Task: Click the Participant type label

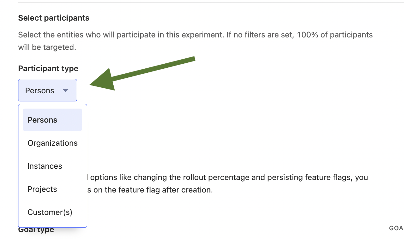Action: [x=48, y=68]
